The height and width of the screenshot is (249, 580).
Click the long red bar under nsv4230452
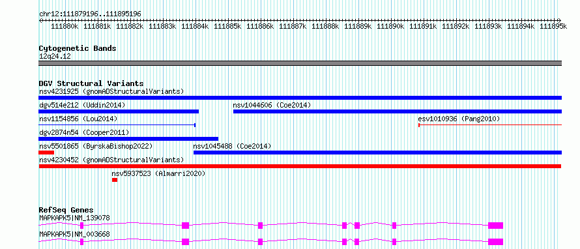pos(300,166)
